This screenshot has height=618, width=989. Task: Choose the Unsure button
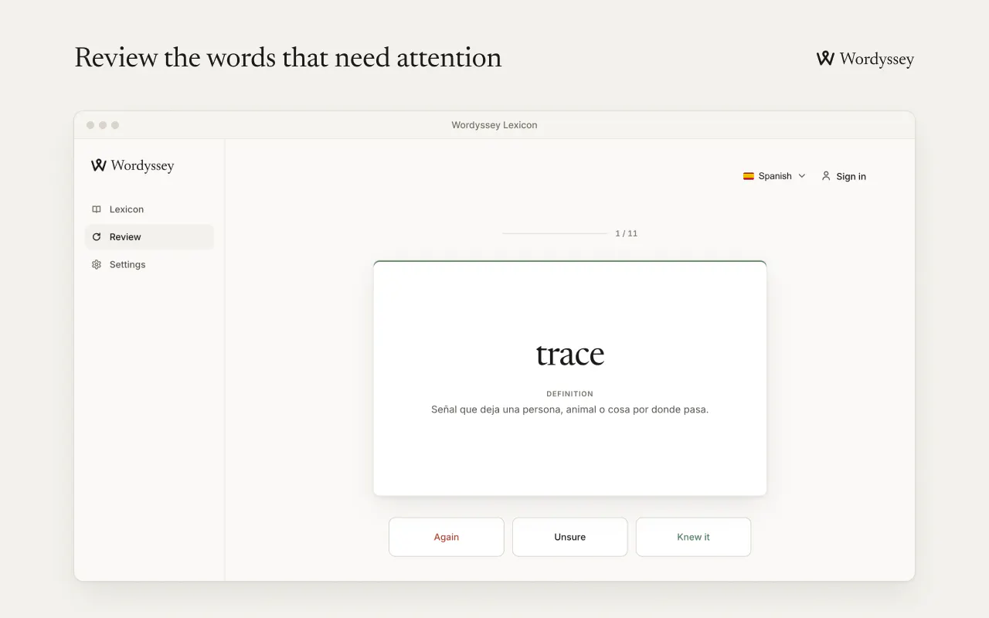[x=570, y=537]
